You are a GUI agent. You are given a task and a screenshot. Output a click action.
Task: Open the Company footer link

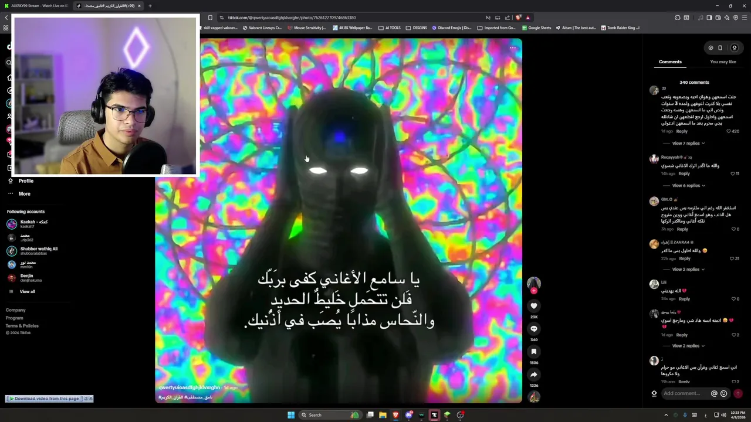coord(16,310)
